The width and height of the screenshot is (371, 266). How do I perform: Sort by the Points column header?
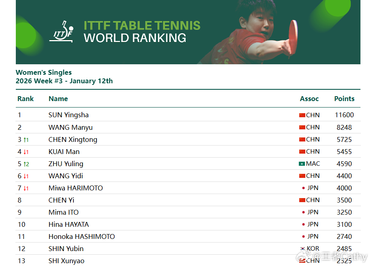click(344, 99)
